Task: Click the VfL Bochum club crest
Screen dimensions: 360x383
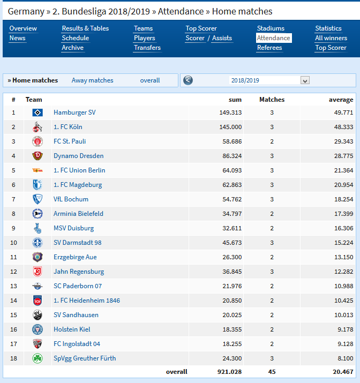Action: tap(37, 199)
